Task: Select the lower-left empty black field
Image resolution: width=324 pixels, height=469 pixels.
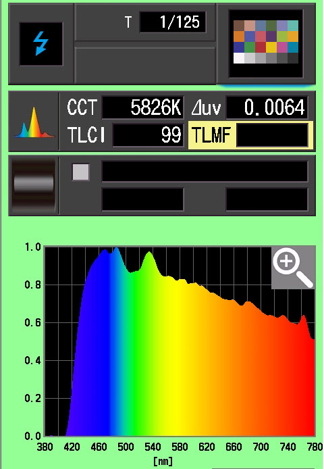Action: click(x=142, y=199)
